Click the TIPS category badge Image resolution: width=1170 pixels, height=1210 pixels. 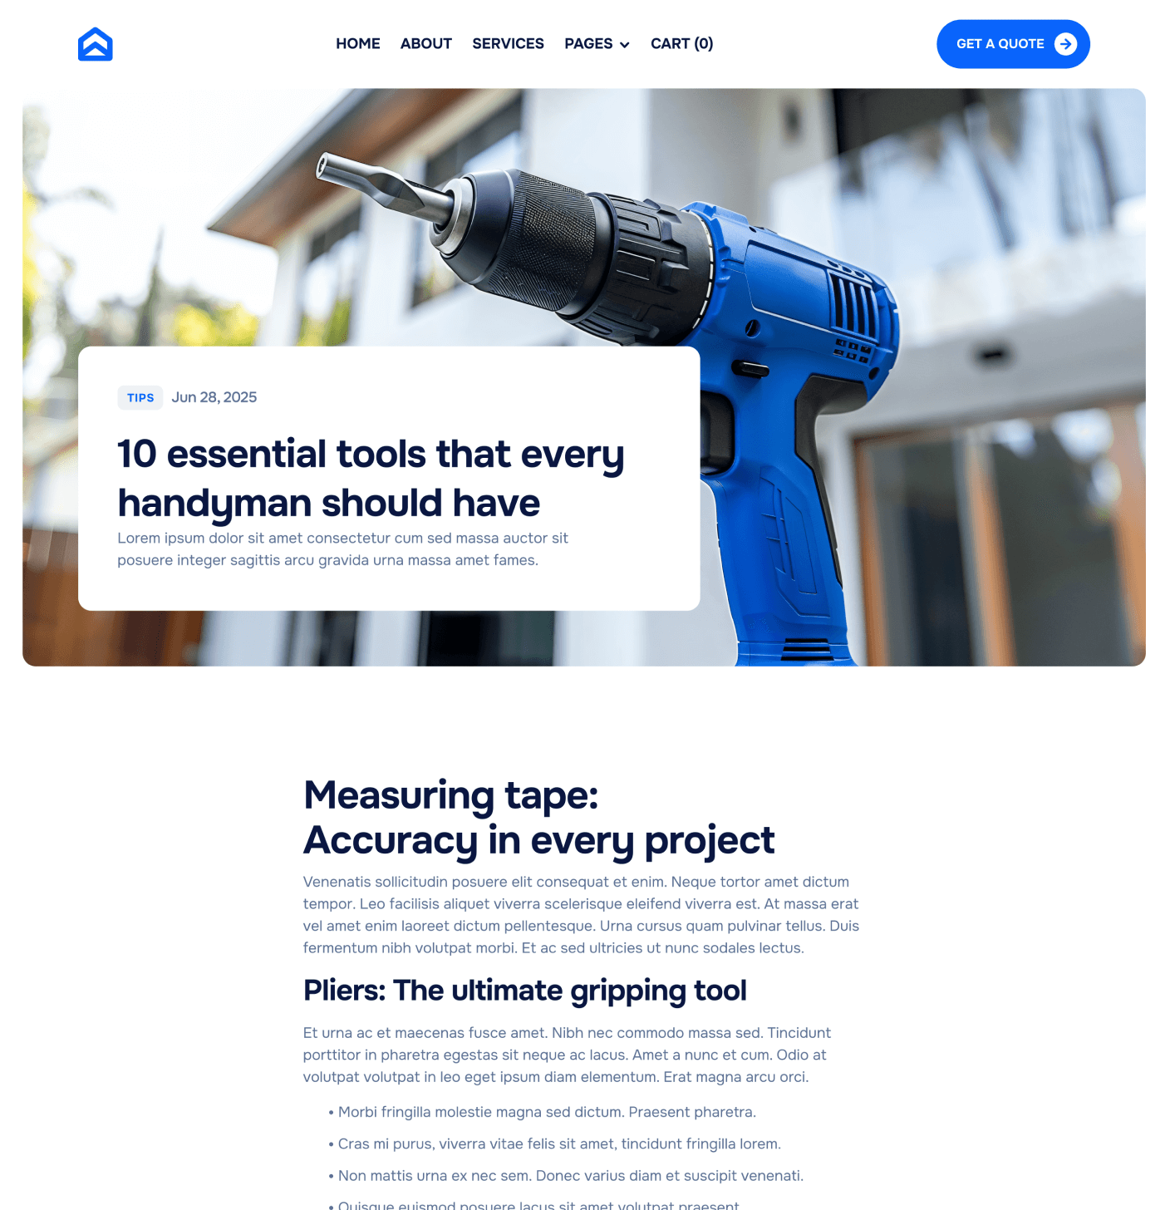[140, 397]
